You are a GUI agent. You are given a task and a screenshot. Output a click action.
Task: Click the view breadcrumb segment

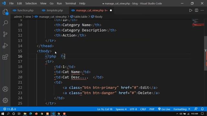(28, 17)
